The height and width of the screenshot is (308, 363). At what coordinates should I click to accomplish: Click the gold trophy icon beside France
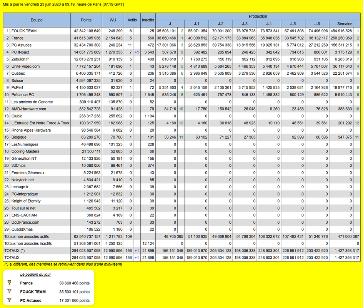click(x=9, y=282)
